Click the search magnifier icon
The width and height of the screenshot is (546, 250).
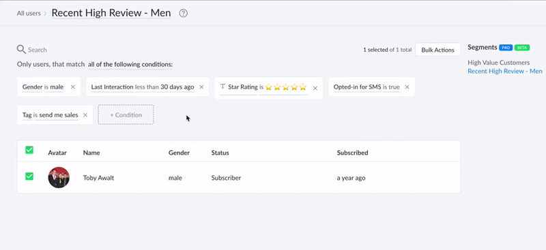21,49
